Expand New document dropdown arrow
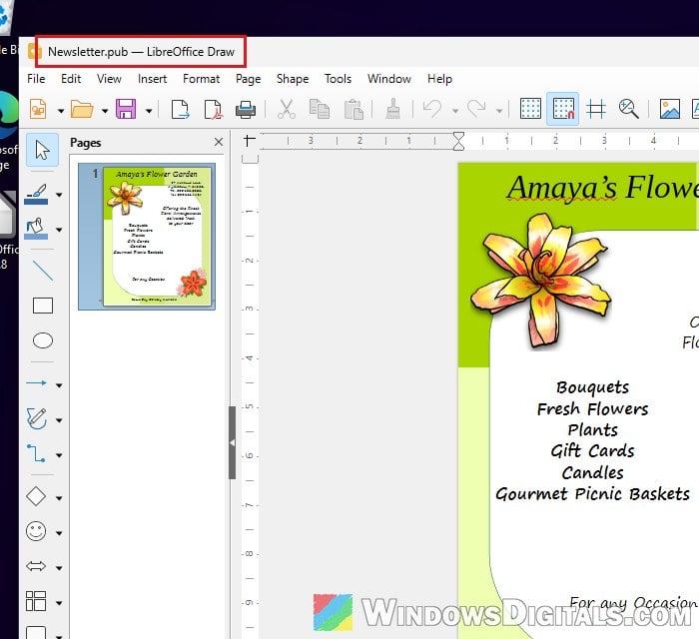Screen dimensions: 699x639 click(61, 111)
